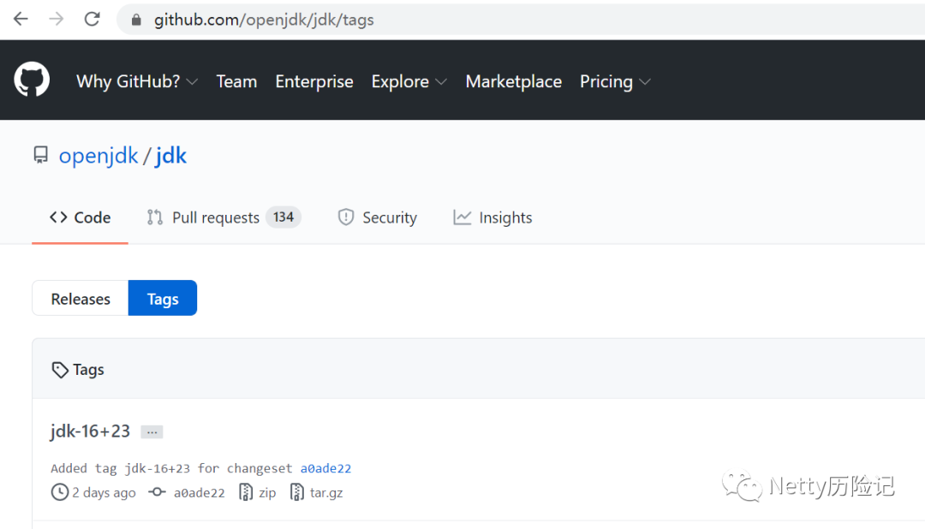
Task: Select the Tags toggle button
Action: [163, 299]
